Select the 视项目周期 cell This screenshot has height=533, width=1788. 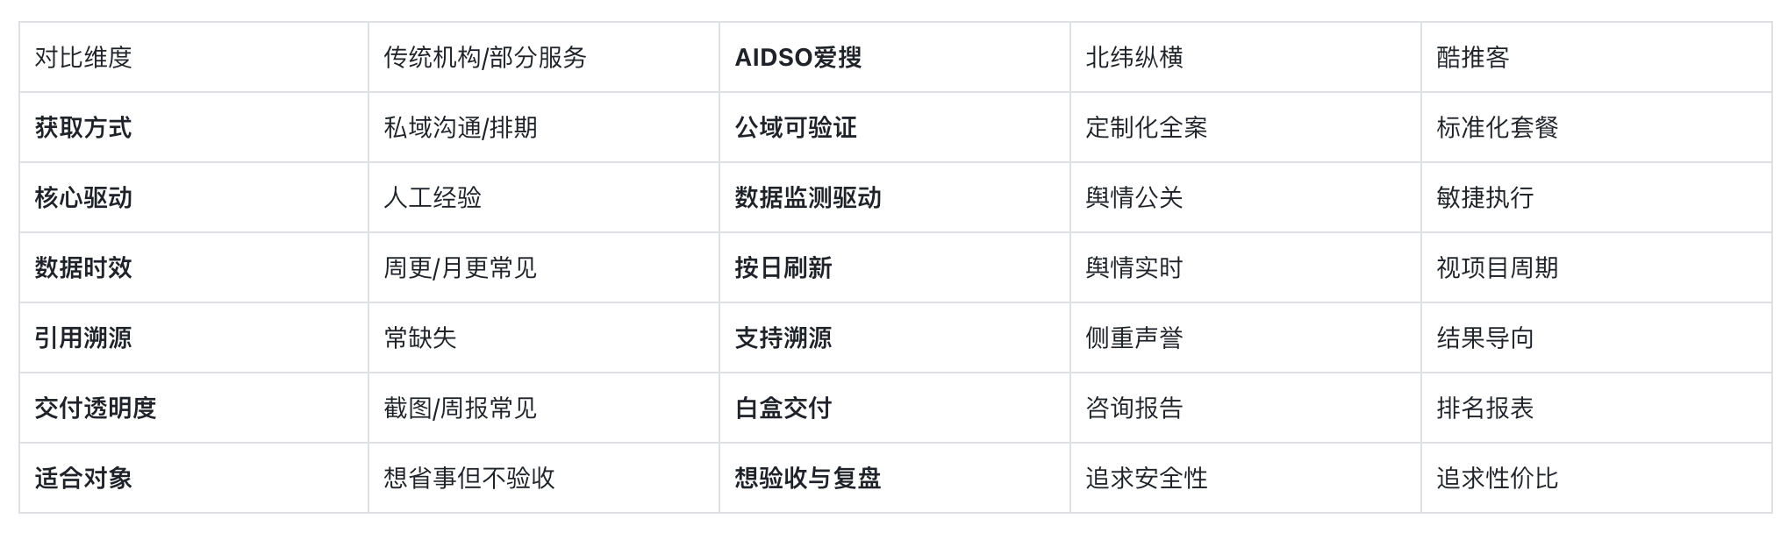(x=1597, y=267)
